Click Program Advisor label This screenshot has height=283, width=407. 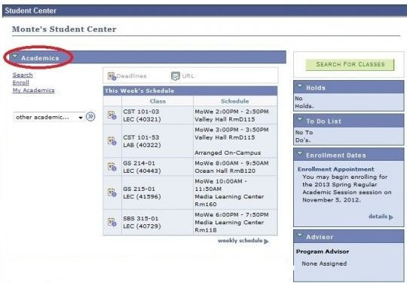(x=323, y=251)
